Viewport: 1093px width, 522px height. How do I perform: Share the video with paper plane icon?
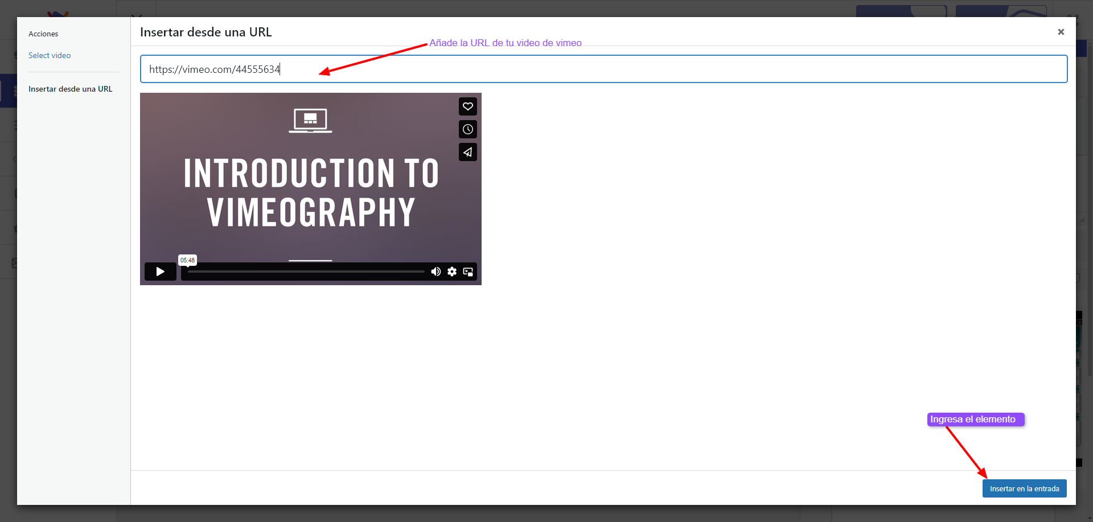[468, 152]
